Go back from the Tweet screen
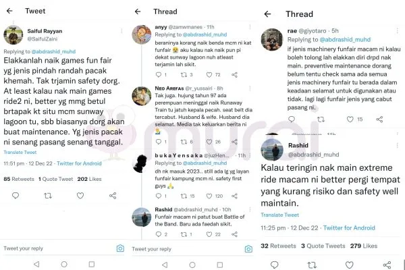 [9, 11]
